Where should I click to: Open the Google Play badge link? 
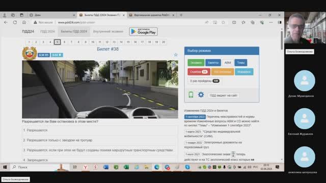[x=143, y=32]
